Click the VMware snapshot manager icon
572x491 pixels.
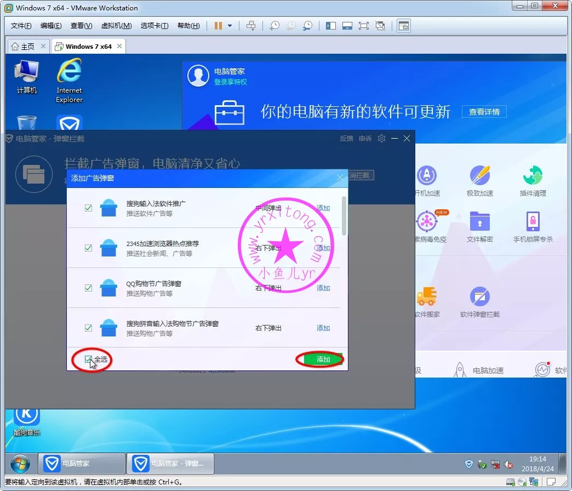(308, 26)
